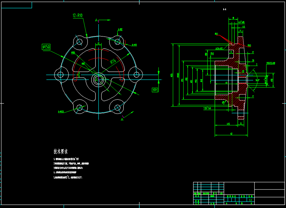The width and height of the screenshot is (286, 208).
Task: Click the 1:1 scale cell in title block
Action: 250,200
